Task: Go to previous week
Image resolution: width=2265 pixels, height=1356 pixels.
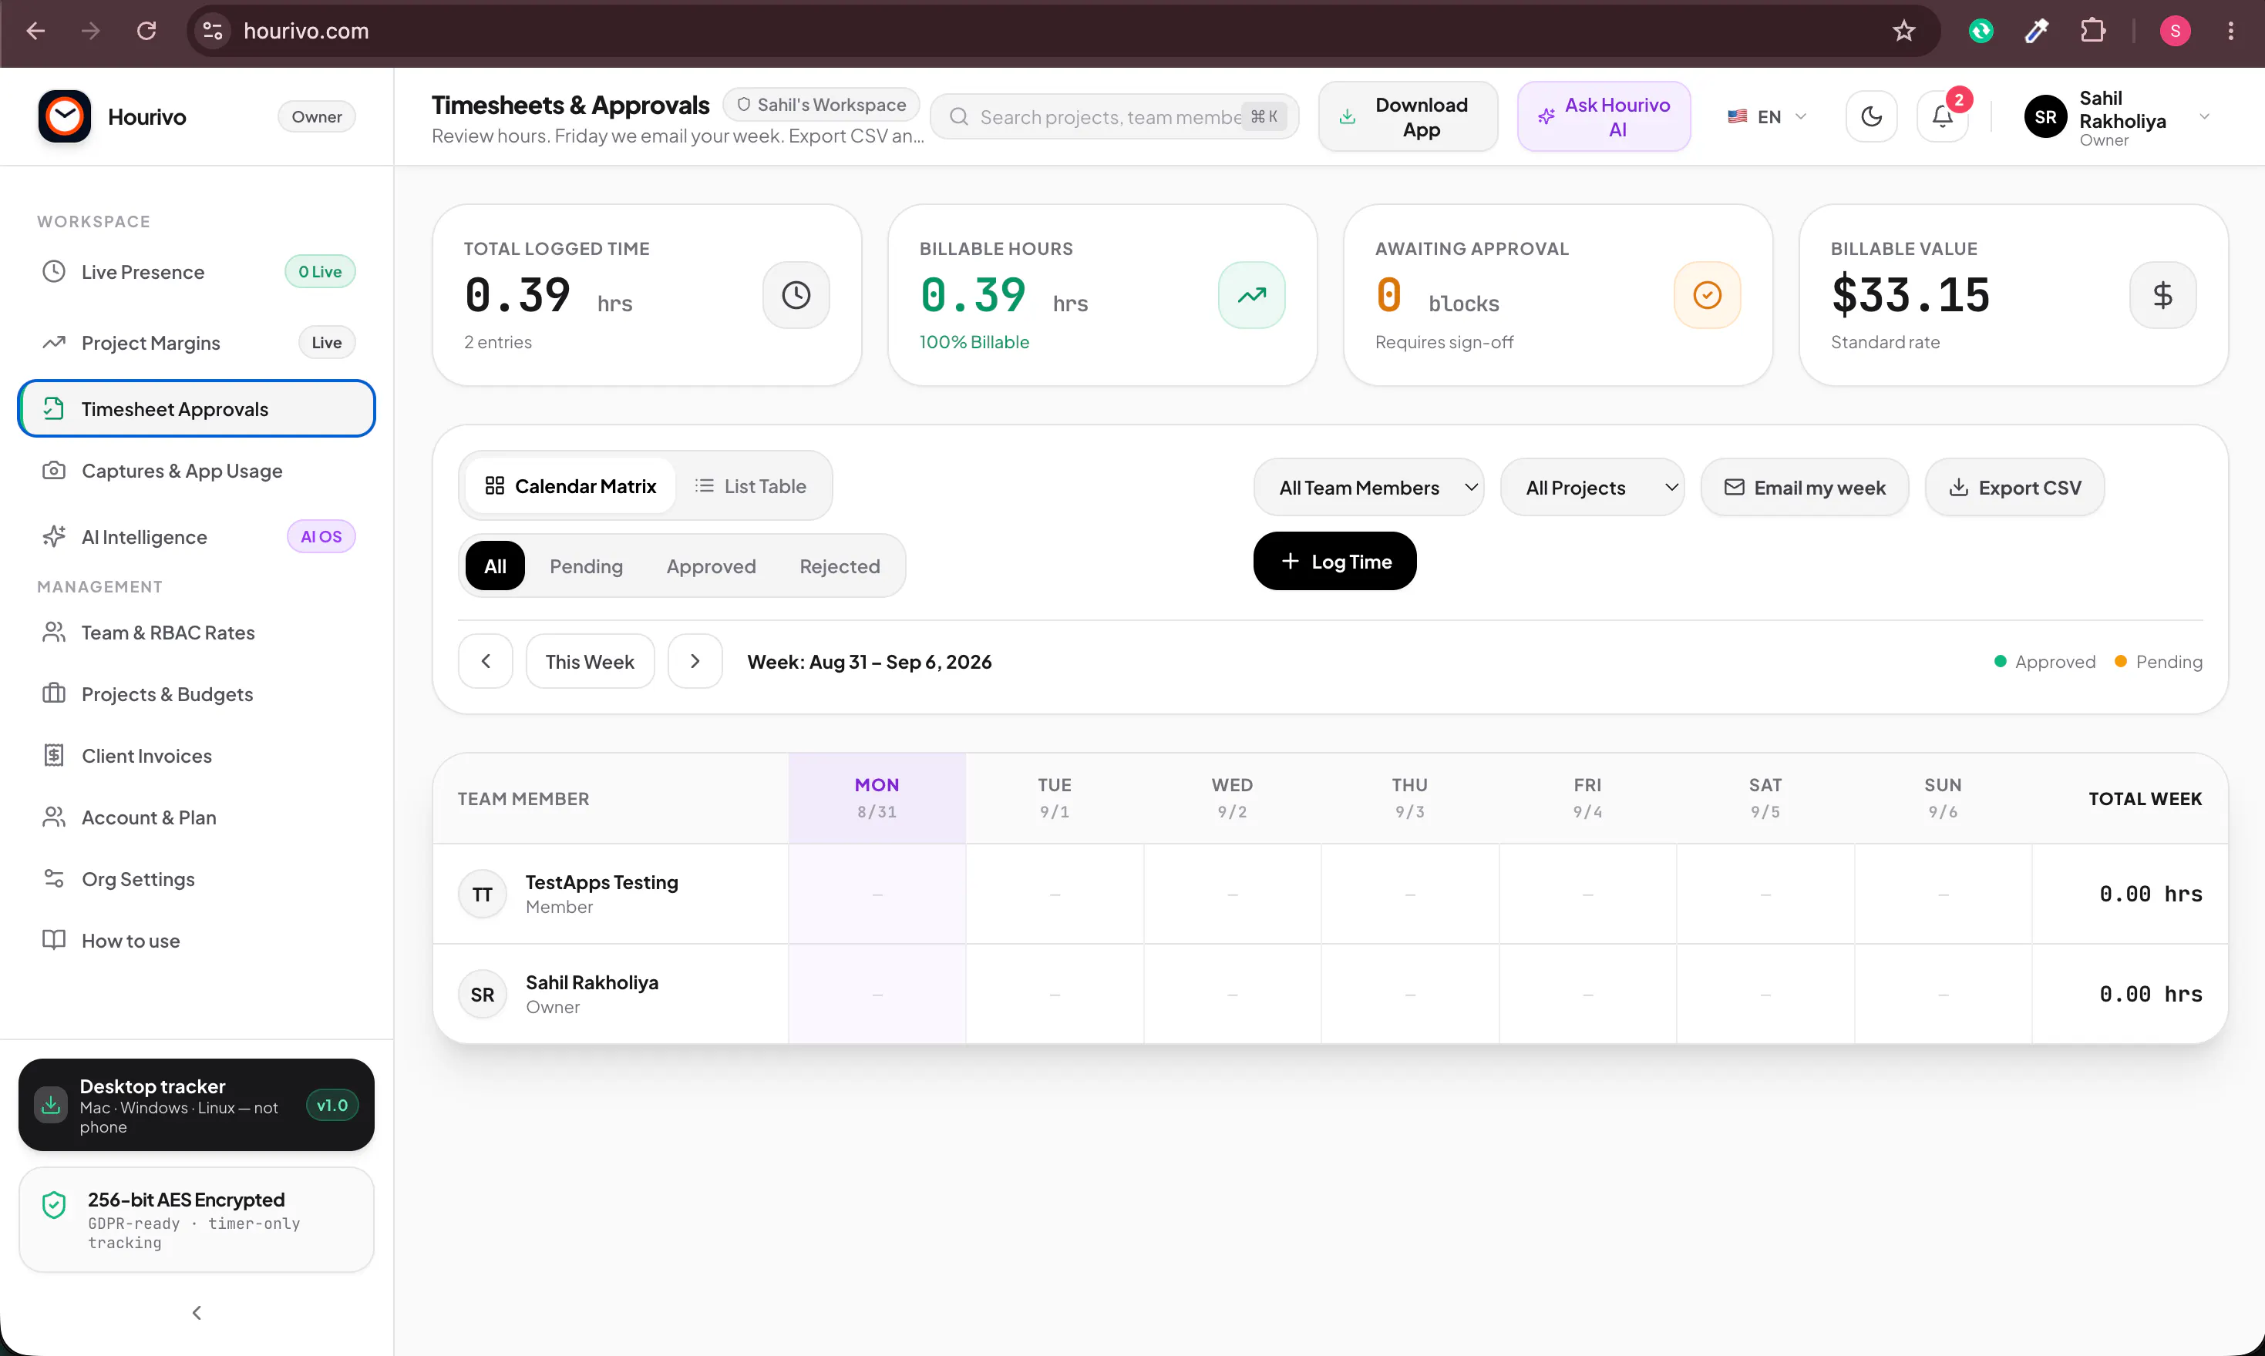Action: point(486,660)
